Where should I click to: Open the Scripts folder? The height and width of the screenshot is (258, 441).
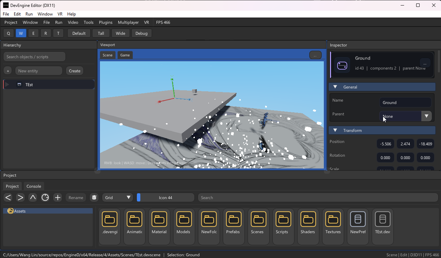pos(283,227)
